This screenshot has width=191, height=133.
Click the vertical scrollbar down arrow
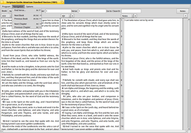(189, 129)
